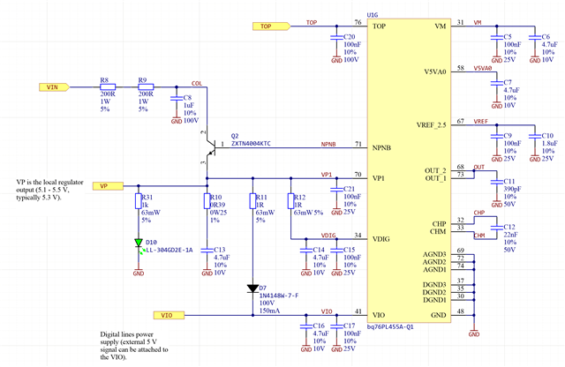Click the VDIG net label
The height and width of the screenshot is (367, 565).
tap(328, 236)
